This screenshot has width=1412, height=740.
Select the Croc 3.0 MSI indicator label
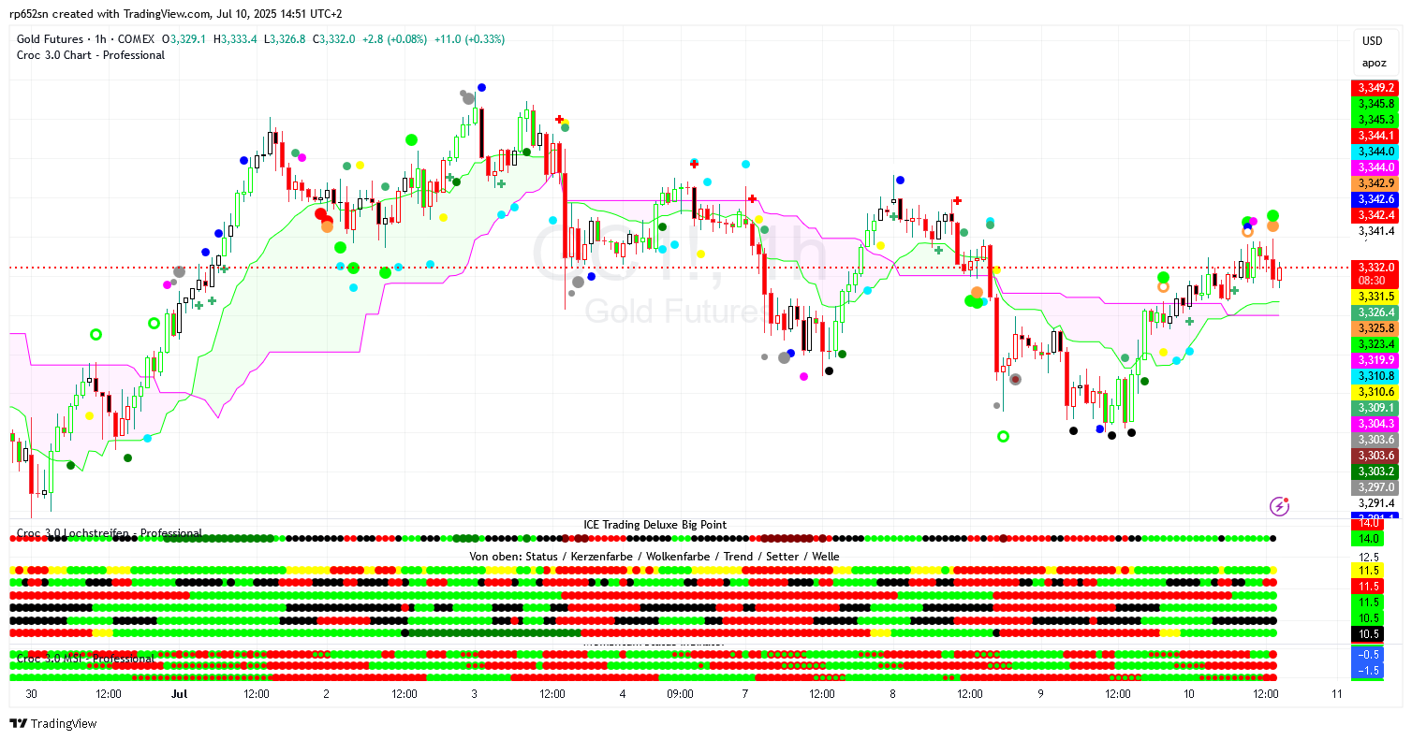(x=85, y=659)
